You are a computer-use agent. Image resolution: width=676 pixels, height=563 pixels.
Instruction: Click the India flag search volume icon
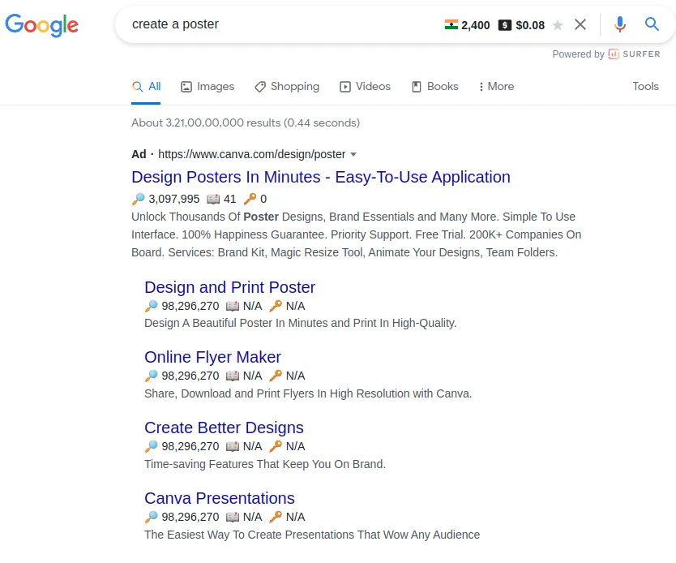tap(451, 25)
